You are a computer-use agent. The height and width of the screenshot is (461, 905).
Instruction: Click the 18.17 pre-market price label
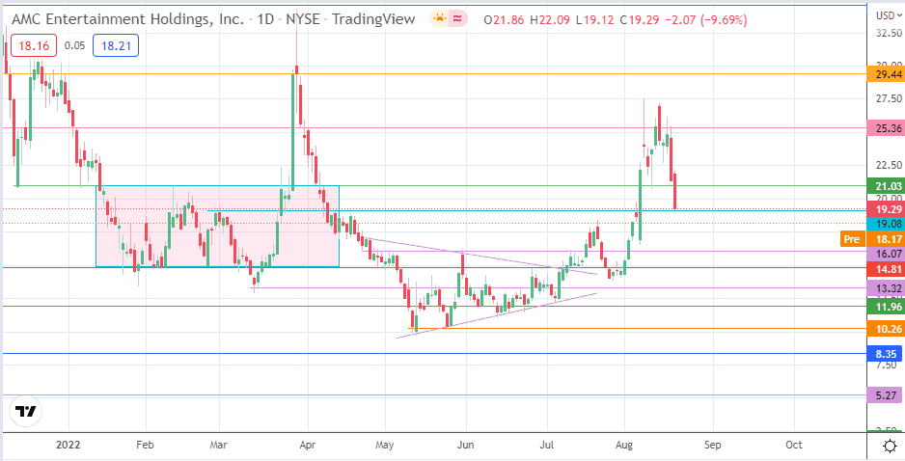click(x=886, y=239)
